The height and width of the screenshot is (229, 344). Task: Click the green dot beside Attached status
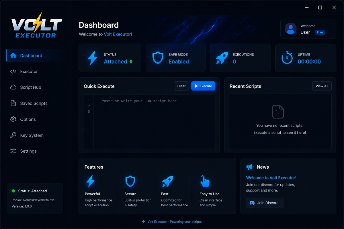tap(131, 62)
